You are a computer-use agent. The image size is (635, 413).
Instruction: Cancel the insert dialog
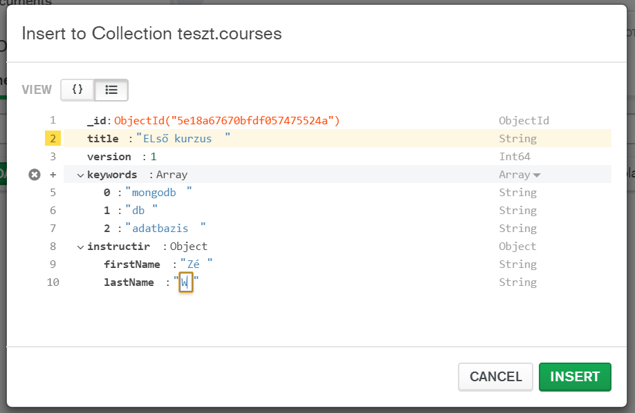(495, 377)
